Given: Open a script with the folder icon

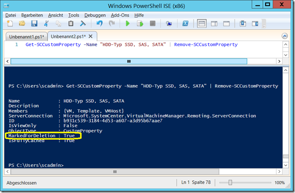Looking at the screenshot, I should pos(22,23).
